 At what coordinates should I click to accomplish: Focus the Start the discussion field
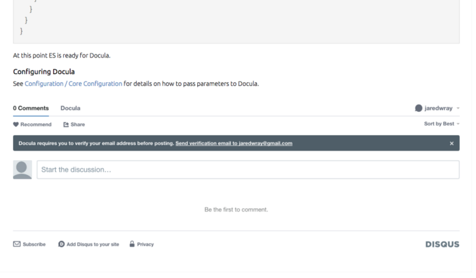point(248,170)
